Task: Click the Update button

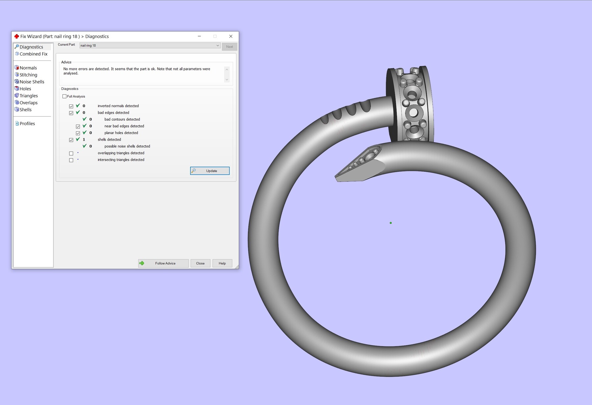Action: (210, 171)
